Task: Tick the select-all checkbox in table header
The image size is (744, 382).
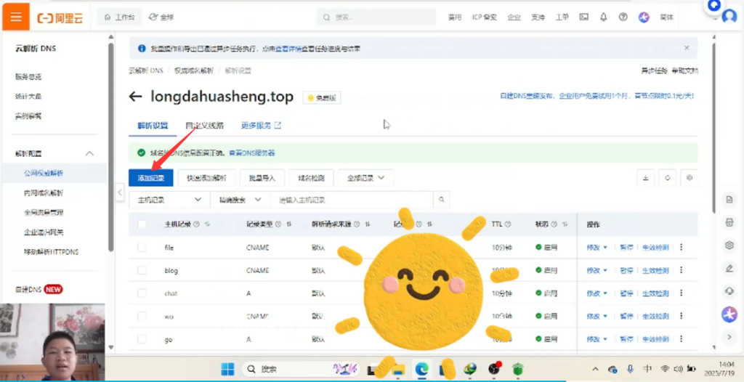Action: click(x=142, y=224)
